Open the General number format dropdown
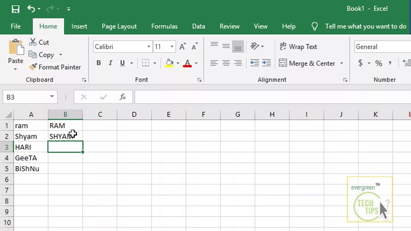The image size is (411, 231). point(382,47)
